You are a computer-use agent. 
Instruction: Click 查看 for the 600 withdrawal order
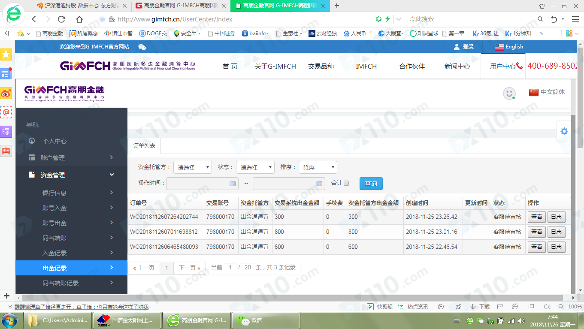click(x=537, y=247)
